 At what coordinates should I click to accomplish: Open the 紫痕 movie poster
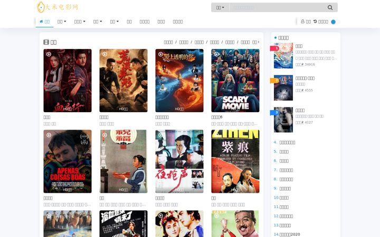(235, 161)
